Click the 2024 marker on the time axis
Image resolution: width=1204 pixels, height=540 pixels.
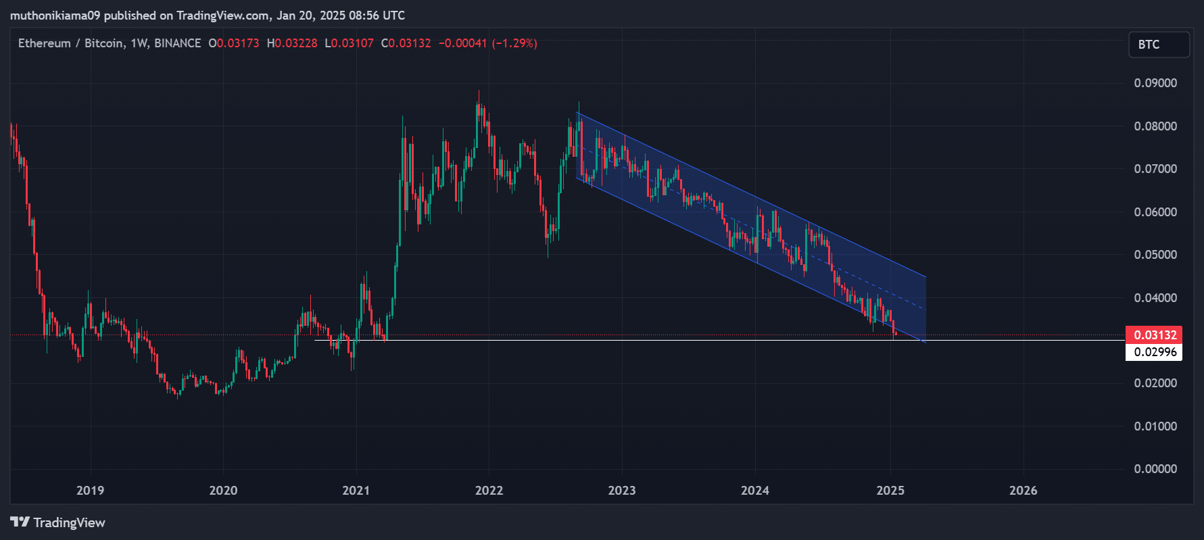point(754,491)
